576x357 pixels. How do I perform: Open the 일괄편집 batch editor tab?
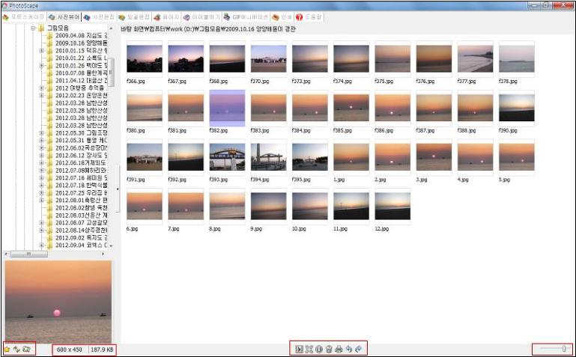coord(134,16)
